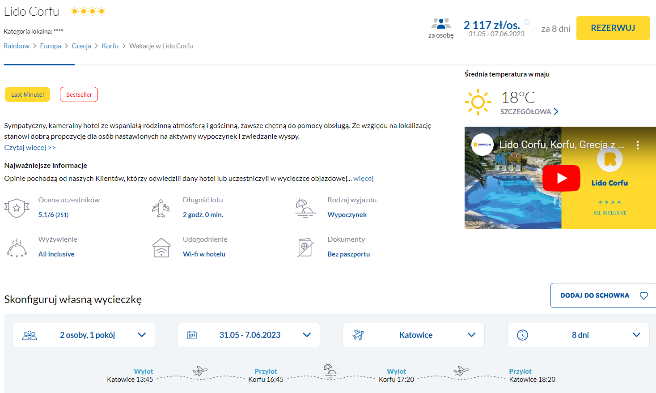Click the airplane icon beside Długość lotu
Image resolution: width=656 pixels, height=393 pixels.
[x=161, y=208]
